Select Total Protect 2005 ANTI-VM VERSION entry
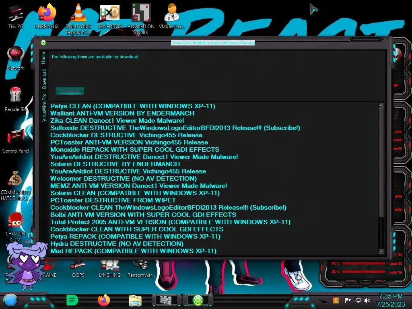The height and width of the screenshot is (309, 412). (x=170, y=222)
